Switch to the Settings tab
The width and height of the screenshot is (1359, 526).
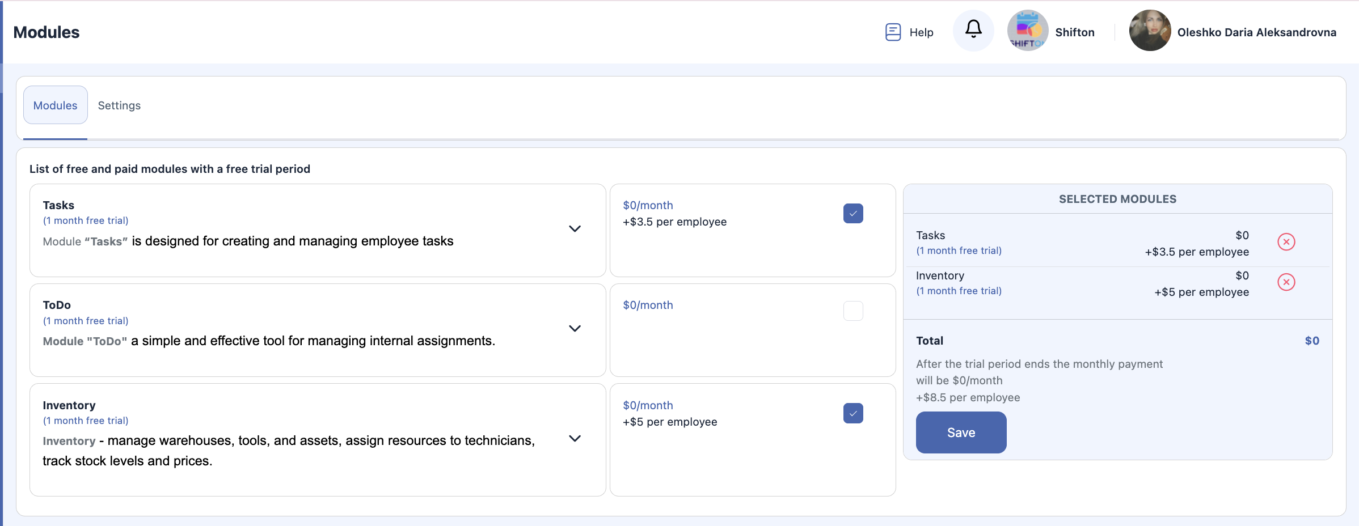click(x=119, y=105)
